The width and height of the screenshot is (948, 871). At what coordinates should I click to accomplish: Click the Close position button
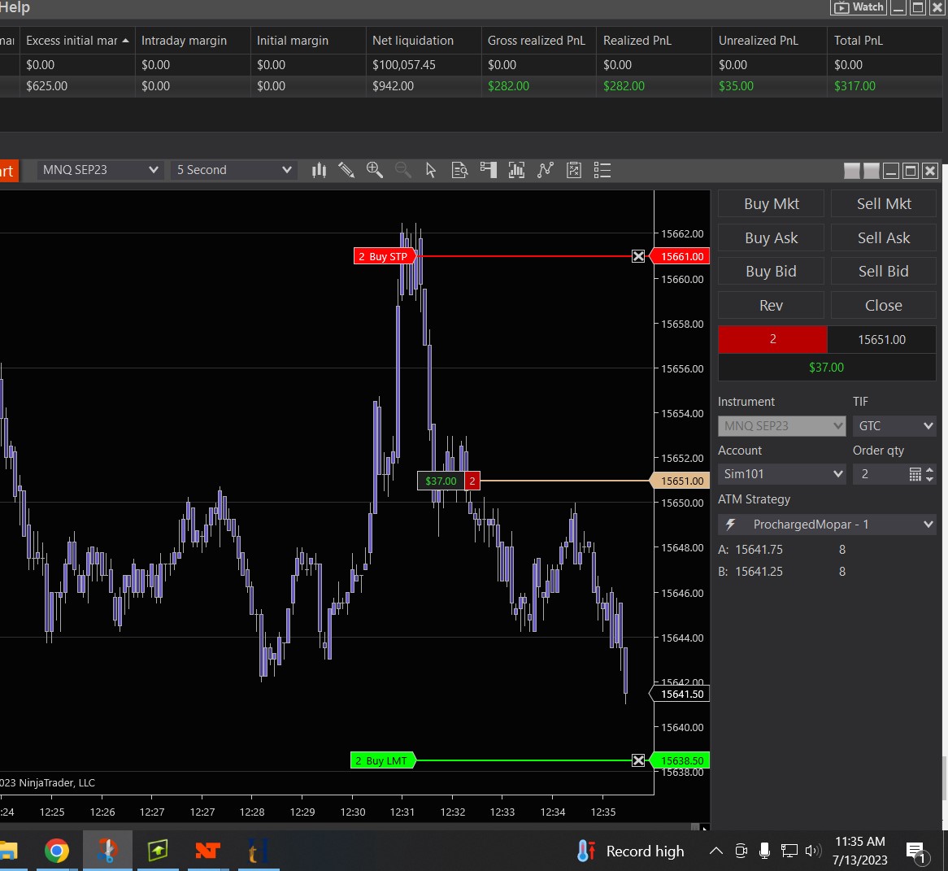click(x=883, y=306)
